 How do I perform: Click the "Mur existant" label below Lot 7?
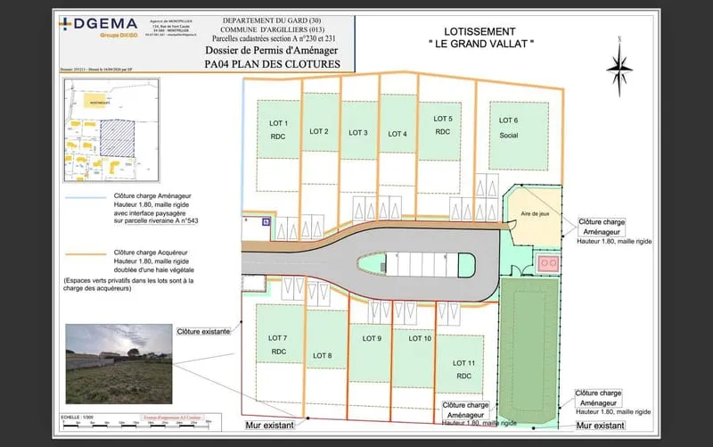pyautogui.click(x=270, y=426)
